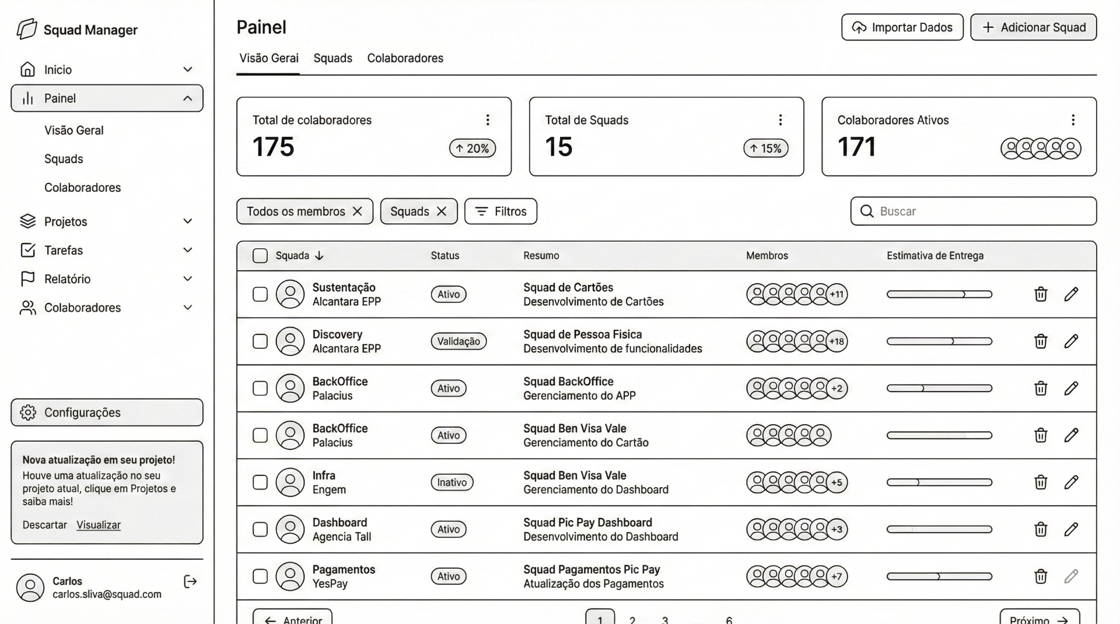This screenshot has height=624, width=1120.
Task: Click the edit pencil for Discovery squad
Action: (x=1072, y=341)
